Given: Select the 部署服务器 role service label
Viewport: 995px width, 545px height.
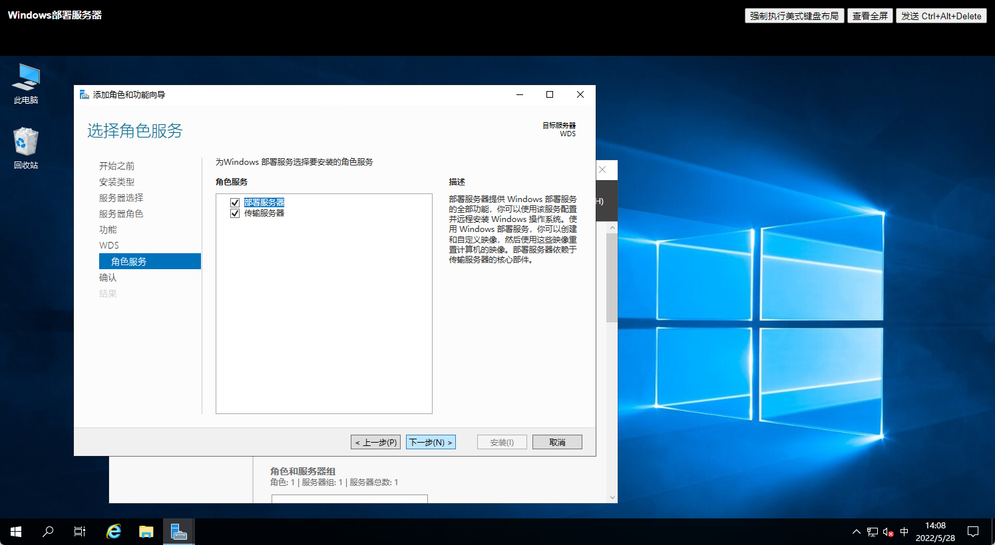Looking at the screenshot, I should click(264, 203).
